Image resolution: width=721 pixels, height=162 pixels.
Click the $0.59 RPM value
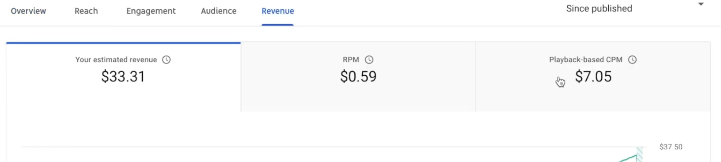pyautogui.click(x=358, y=77)
